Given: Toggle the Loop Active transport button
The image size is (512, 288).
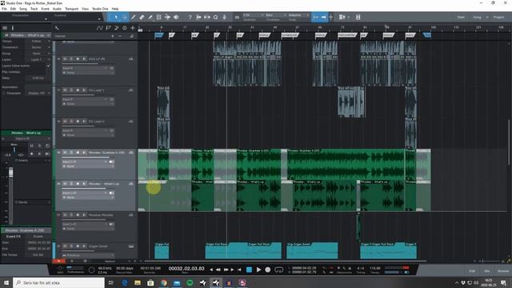Looking at the screenshot, I should 279,270.
